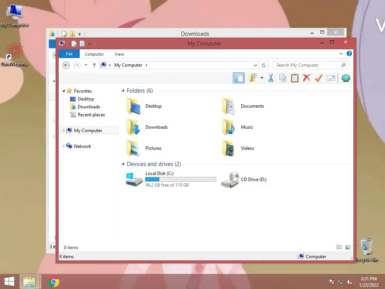The width and height of the screenshot is (385, 289).
Task: Click the Downloads window title bar
Action: [195, 33]
